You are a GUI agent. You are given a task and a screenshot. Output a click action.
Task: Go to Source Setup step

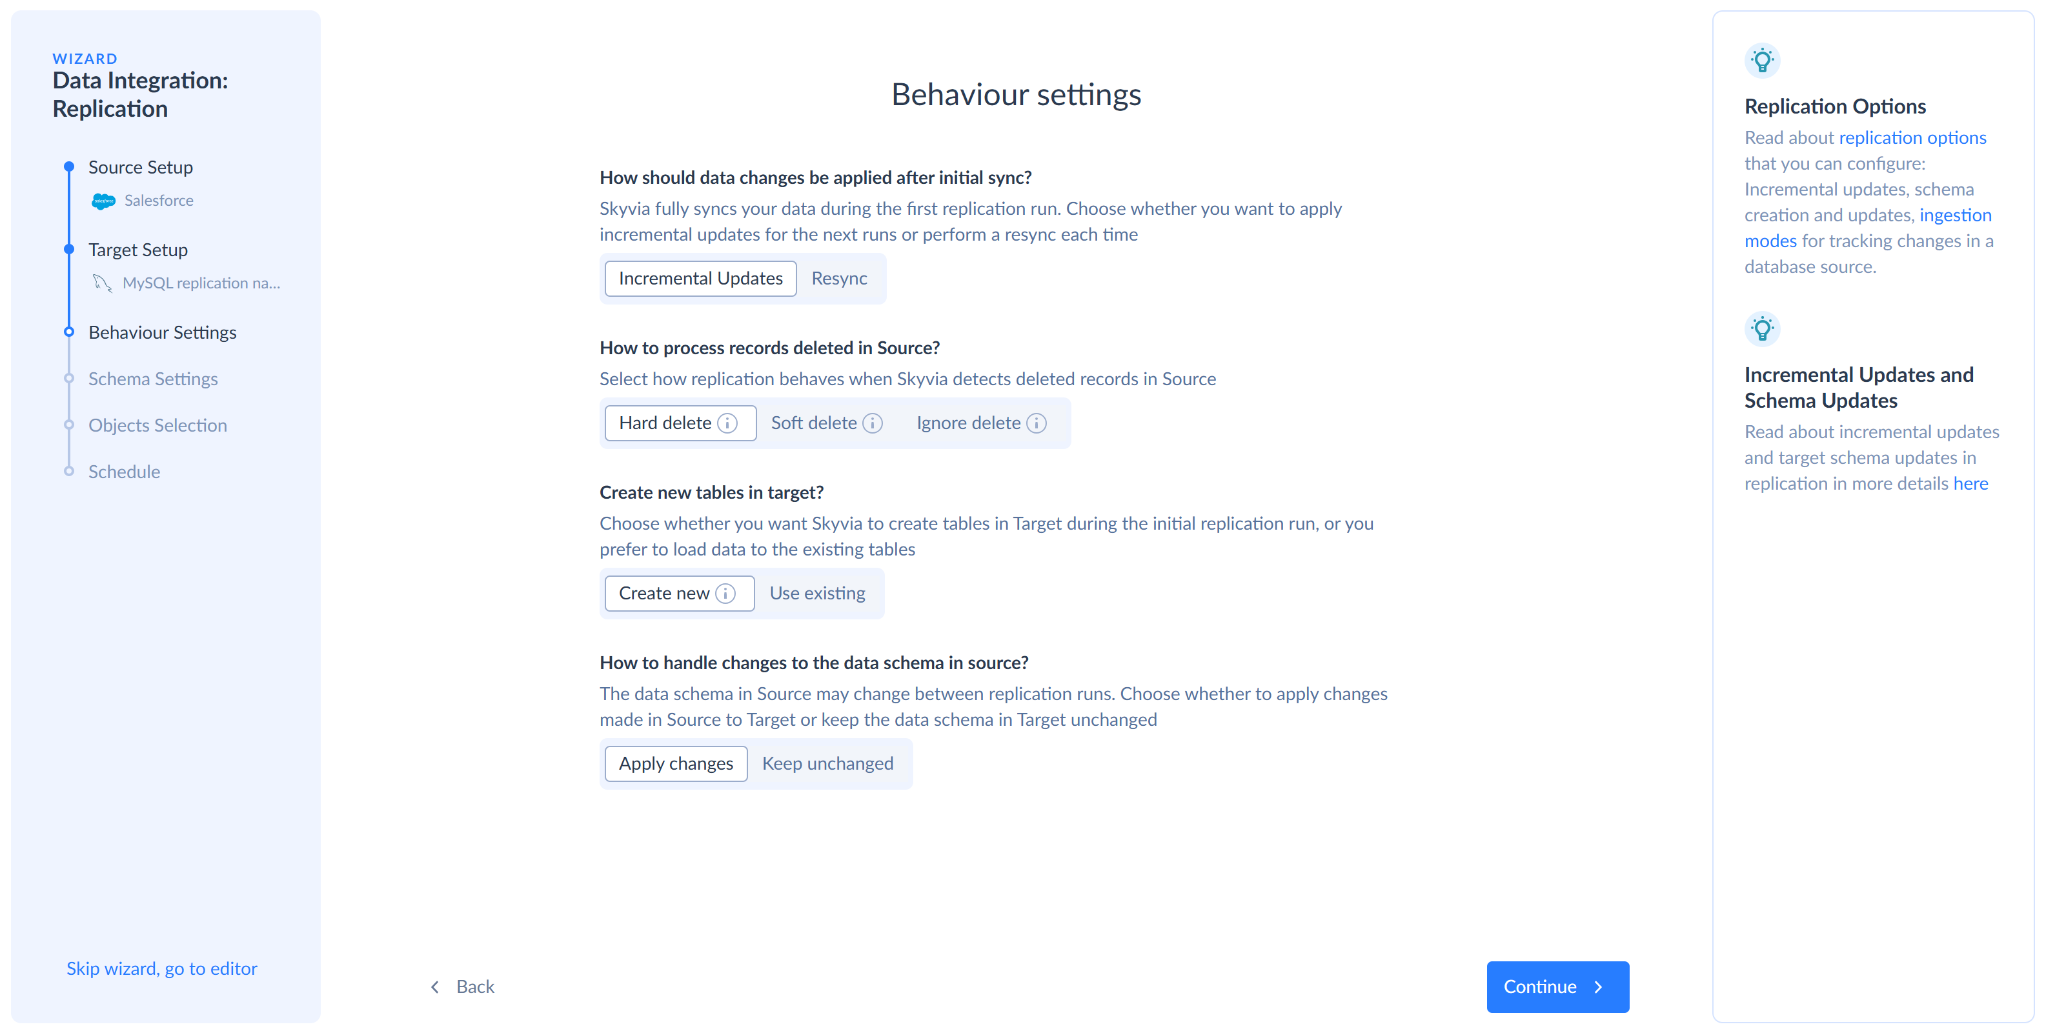[141, 168]
